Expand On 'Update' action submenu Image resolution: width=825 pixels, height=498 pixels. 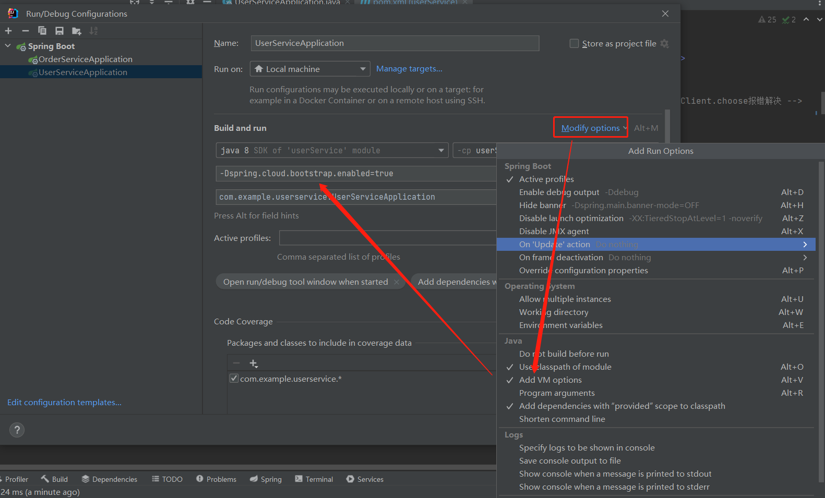click(655, 245)
